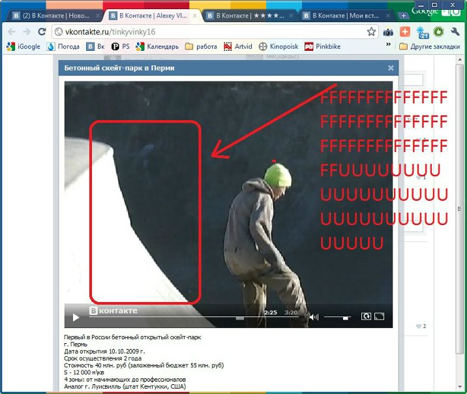Toggle fullscreen mode in video player

[379, 317]
